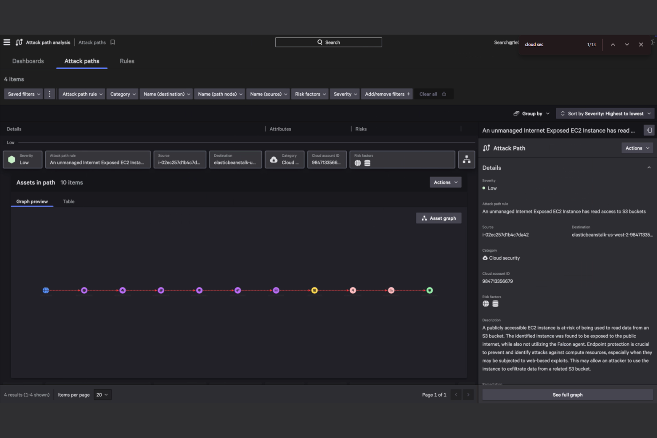Click the globe risk factor icon in Risk factors card
This screenshot has height=438, width=657.
pos(358,163)
